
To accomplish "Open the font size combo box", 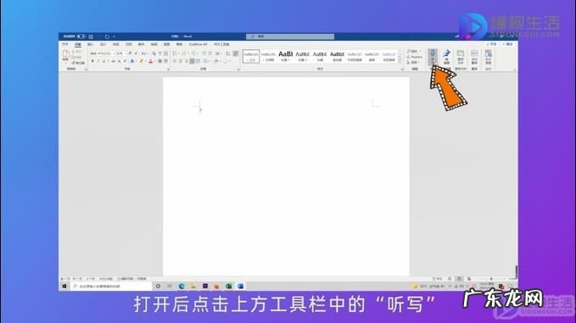I will coord(120,53).
